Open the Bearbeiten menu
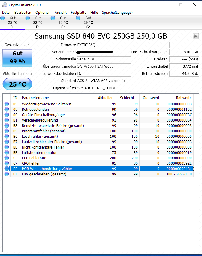This screenshot has height=256, width=202. click(23, 13)
